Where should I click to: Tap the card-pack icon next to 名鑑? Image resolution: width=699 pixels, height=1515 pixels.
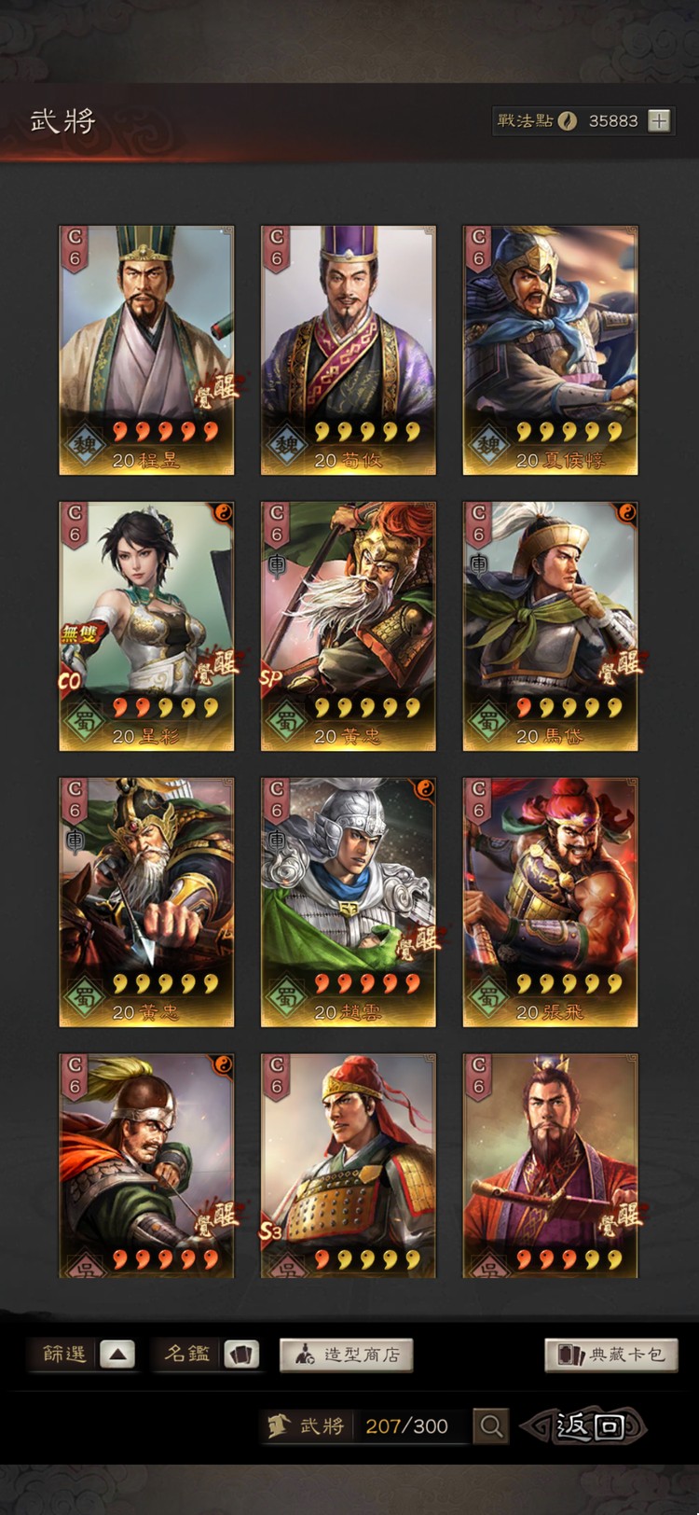241,1355
